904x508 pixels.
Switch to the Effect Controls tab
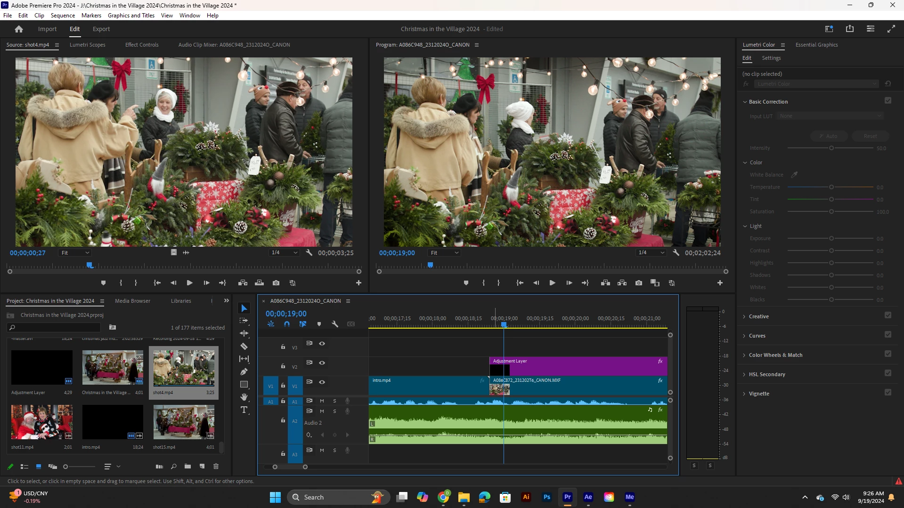[x=142, y=45]
